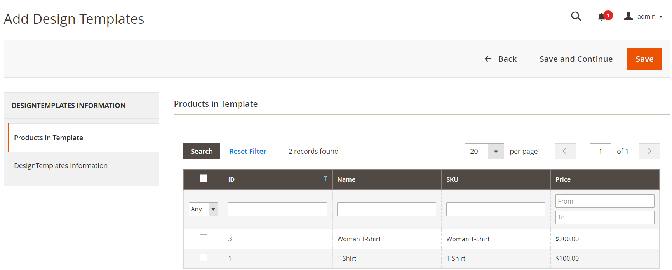Go to the previous page arrow
Screen dimensions: 672x270
565,151
